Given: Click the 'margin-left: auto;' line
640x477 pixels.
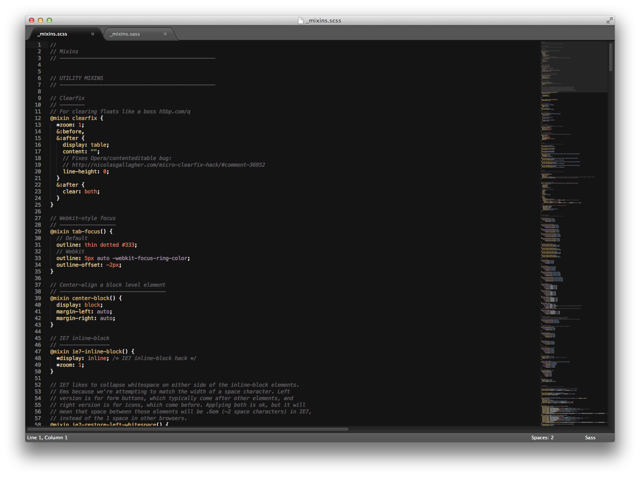Looking at the screenshot, I should pyautogui.click(x=84, y=312).
